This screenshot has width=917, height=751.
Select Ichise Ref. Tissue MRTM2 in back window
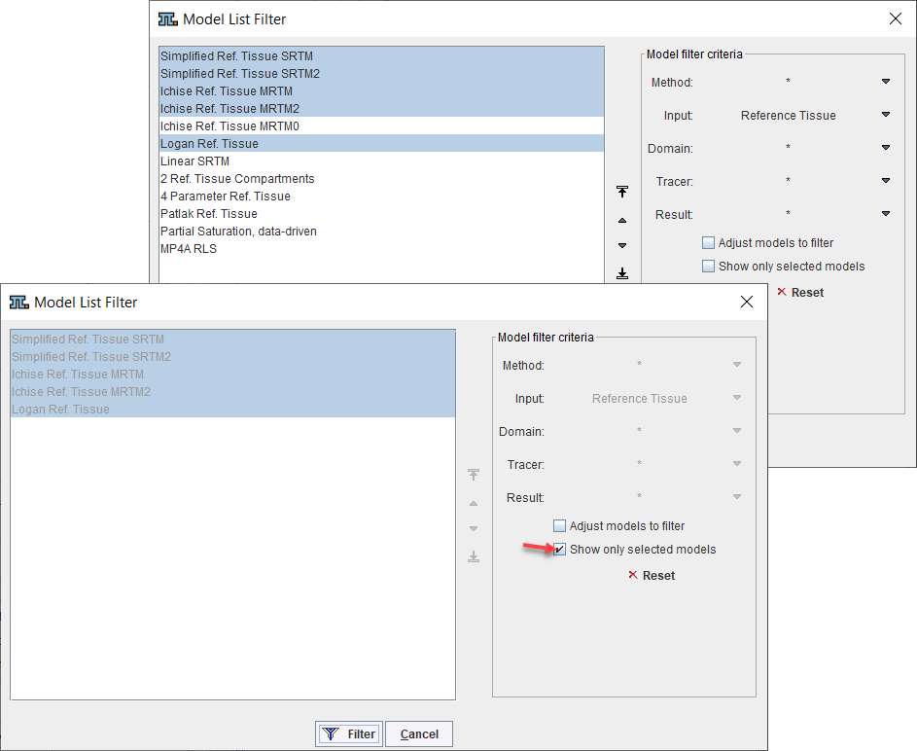pos(381,109)
